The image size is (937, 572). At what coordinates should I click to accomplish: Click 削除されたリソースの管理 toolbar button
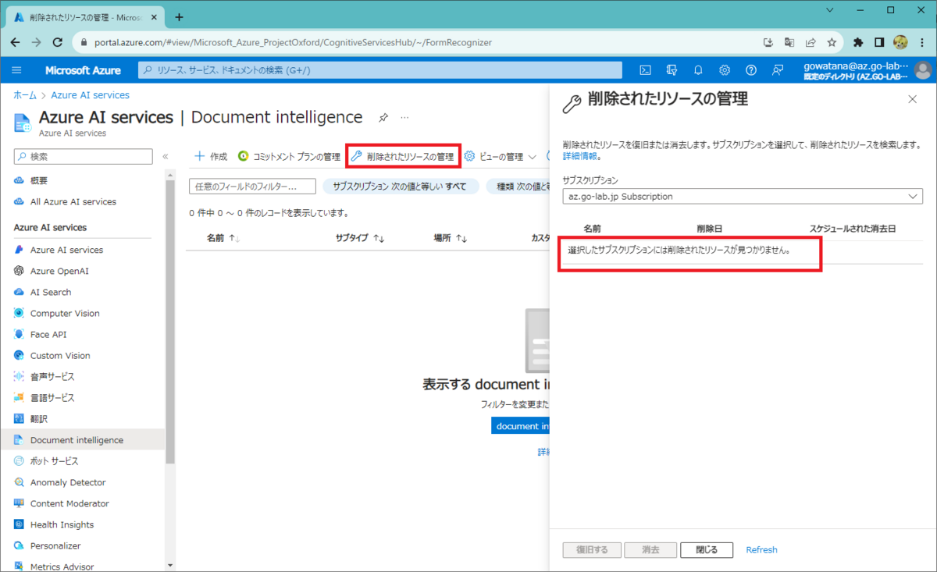(403, 157)
